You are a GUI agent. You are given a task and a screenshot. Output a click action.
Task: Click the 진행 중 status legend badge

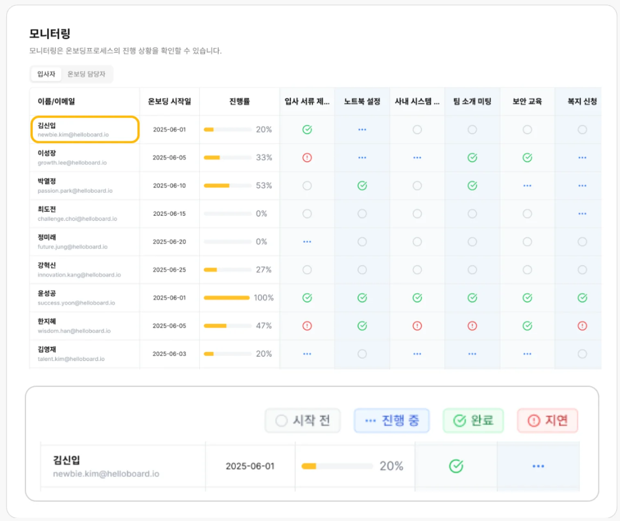[x=391, y=421]
